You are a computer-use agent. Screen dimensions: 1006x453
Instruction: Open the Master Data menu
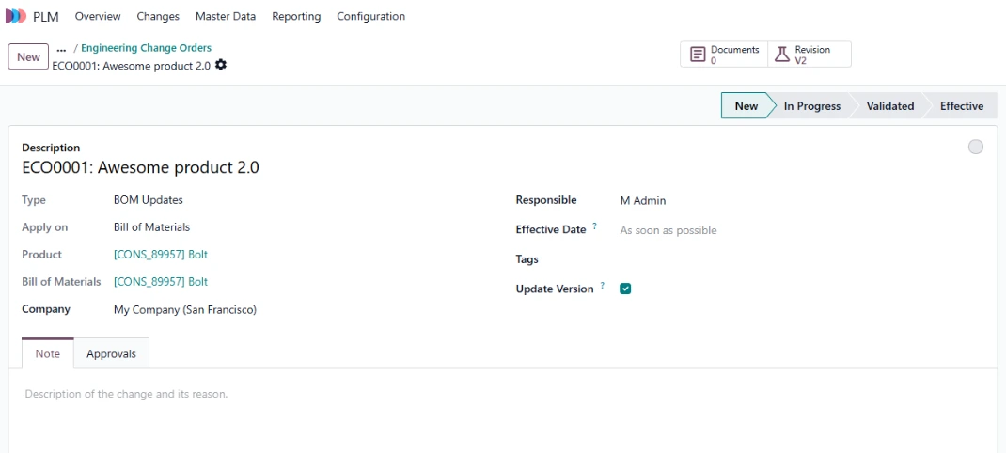(226, 17)
